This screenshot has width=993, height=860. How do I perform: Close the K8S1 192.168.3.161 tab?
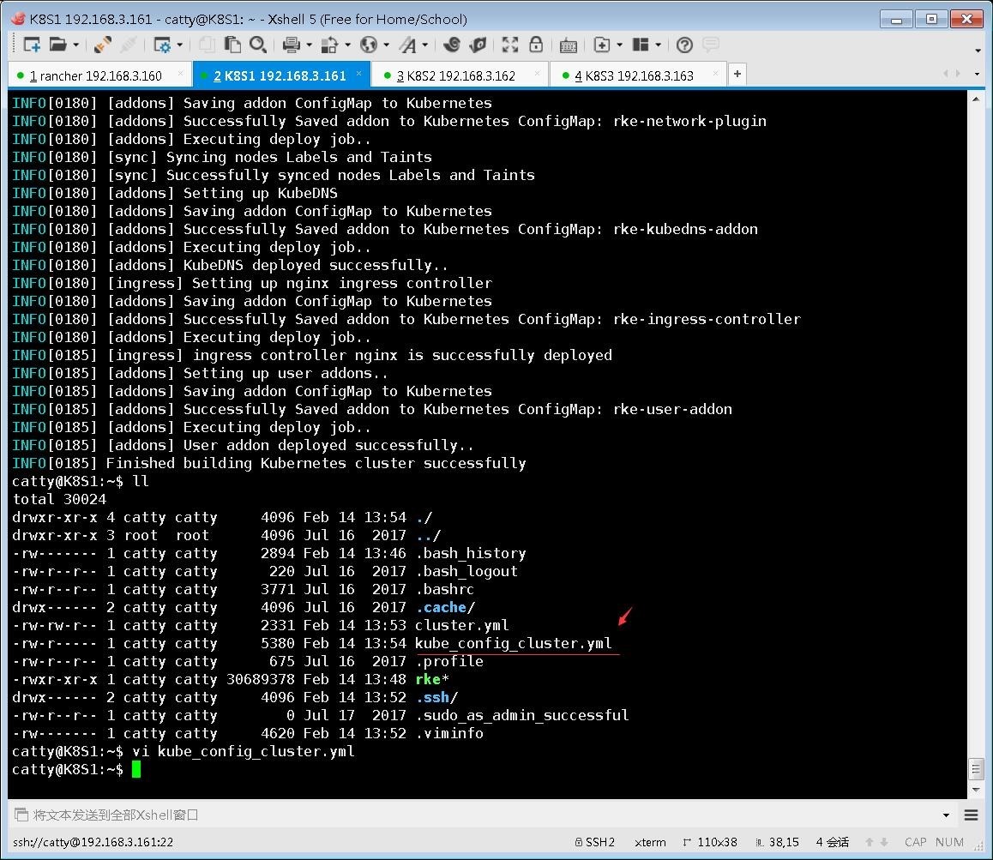tap(359, 74)
